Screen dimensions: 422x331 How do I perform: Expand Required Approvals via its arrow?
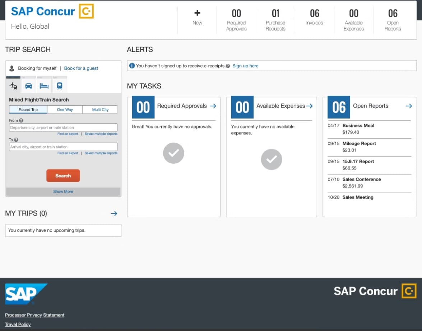tap(213, 106)
